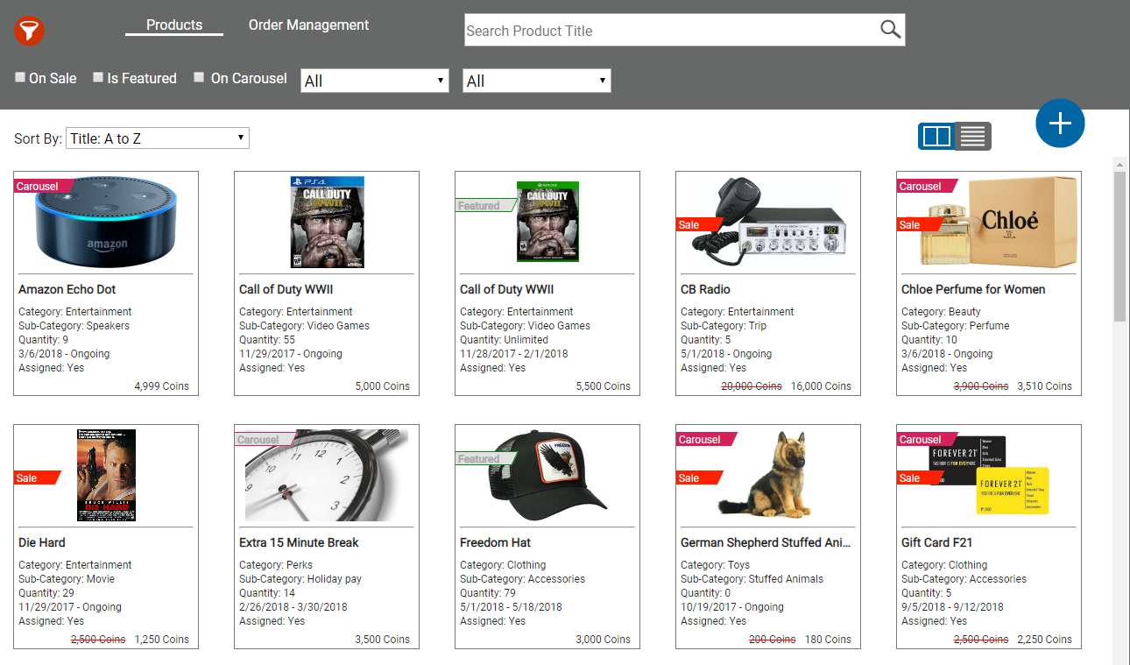The image size is (1130, 665).
Task: Open the second All filter dropdown
Action: [537, 81]
